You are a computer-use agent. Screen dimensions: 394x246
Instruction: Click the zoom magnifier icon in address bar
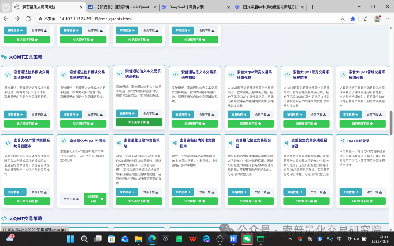tap(343, 19)
